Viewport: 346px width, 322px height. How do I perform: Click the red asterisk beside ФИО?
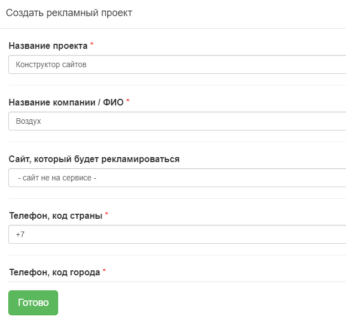pos(128,100)
